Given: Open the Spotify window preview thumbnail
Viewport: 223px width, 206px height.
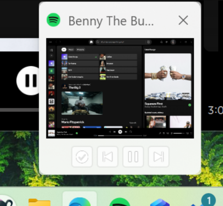Looking at the screenshot, I should 120,88.
